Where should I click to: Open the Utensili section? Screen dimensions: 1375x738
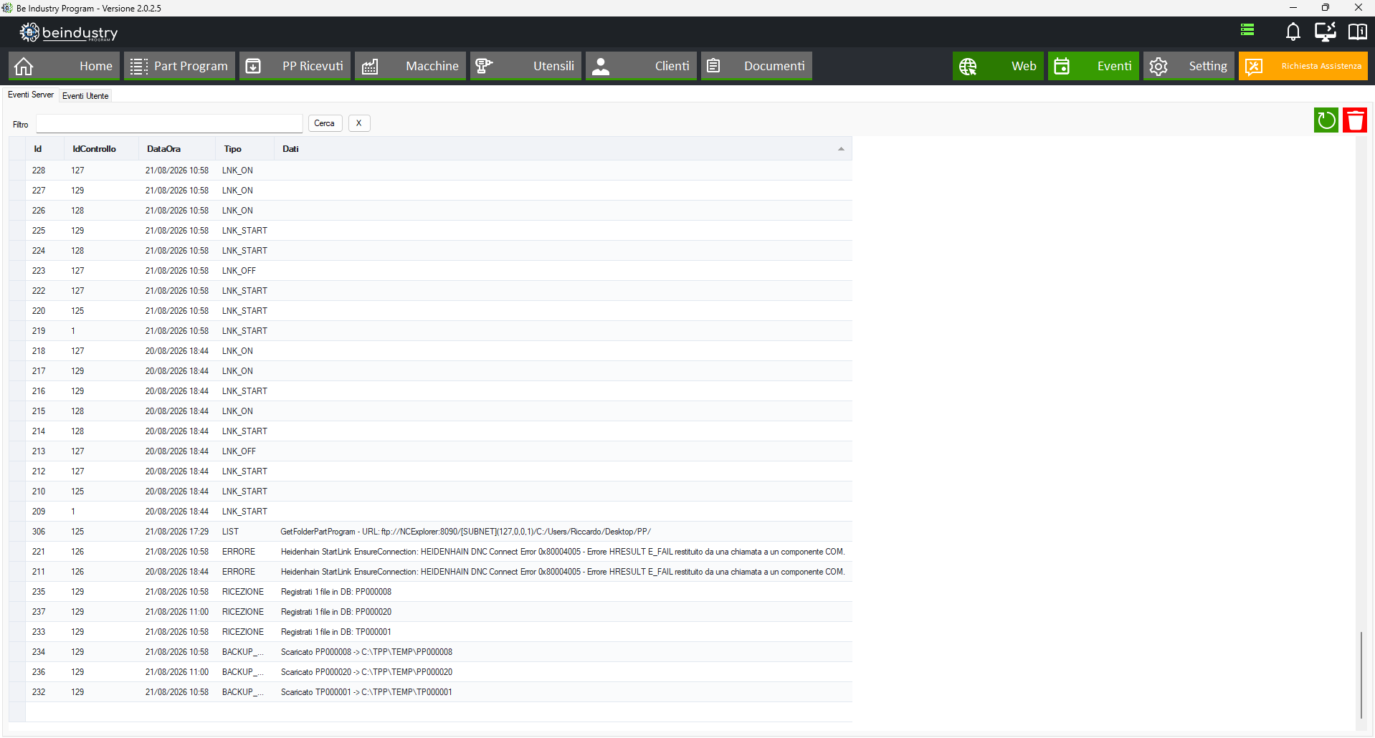pyautogui.click(x=525, y=66)
